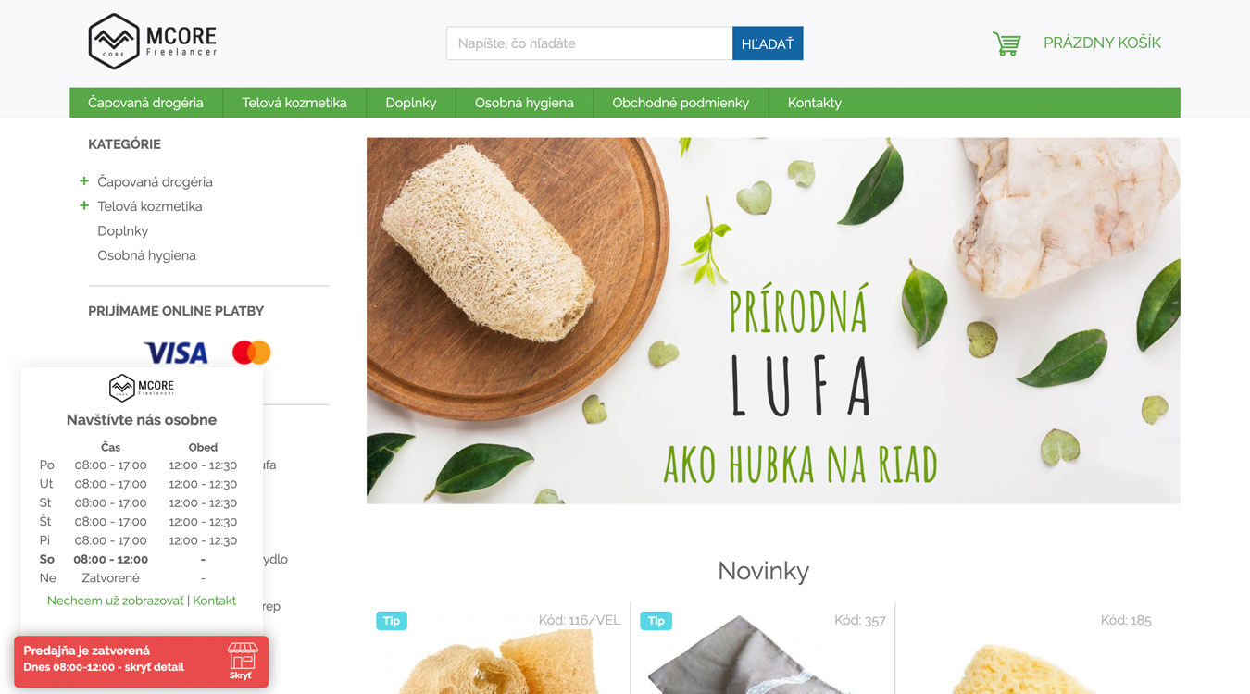Open the Telová kozmetika menu item
The image size is (1250, 694).
(294, 103)
